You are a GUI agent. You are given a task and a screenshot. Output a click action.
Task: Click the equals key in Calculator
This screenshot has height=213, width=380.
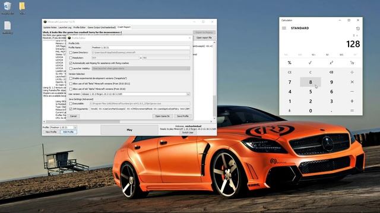pos(352,111)
